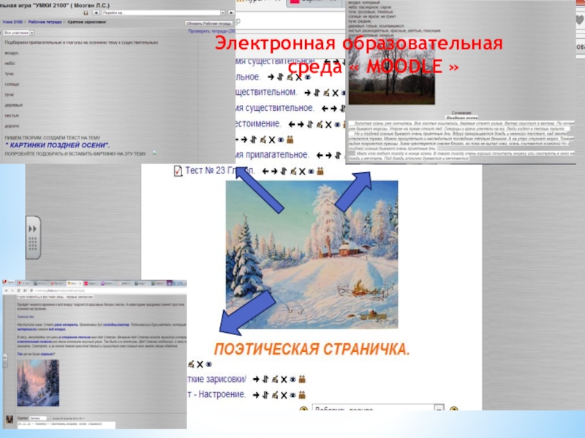Screen dimensions: 585x438
Task: Click the move-right arrow in 'естоимение.' row
Action: [x=301, y=124]
